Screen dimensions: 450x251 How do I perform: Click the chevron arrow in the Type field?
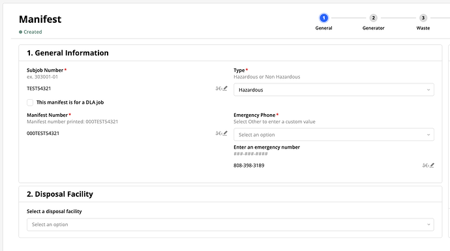click(428, 90)
